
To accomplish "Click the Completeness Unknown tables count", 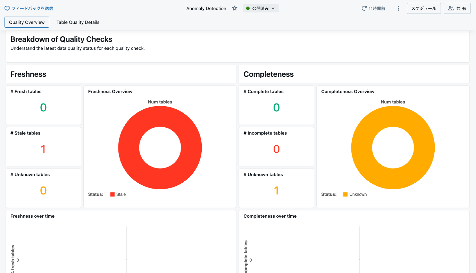I will pyautogui.click(x=276, y=191).
